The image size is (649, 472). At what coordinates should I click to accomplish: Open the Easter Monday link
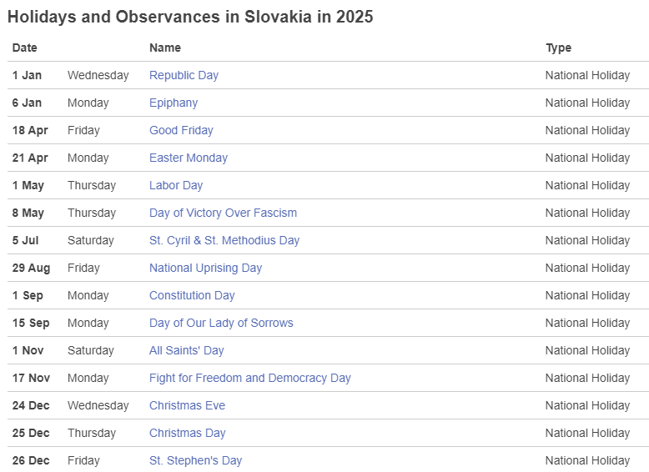click(189, 158)
